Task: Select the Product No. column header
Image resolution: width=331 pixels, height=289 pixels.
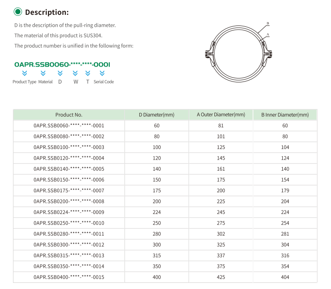Action: [x=69, y=115]
